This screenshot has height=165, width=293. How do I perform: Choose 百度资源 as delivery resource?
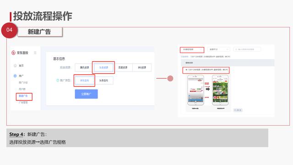coord(123,67)
